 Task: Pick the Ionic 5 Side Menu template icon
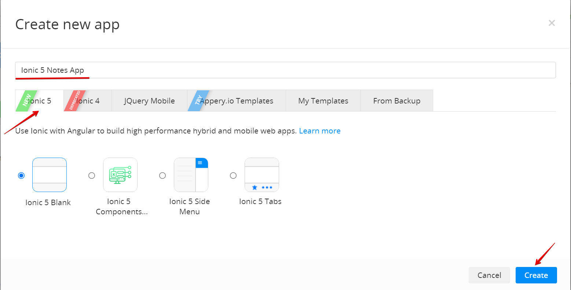191,175
